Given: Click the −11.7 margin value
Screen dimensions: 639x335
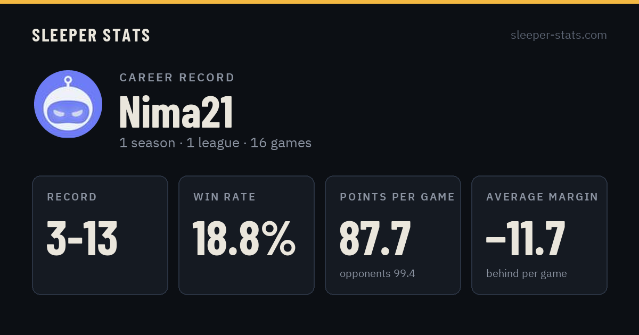Looking at the screenshot, I should [526, 238].
